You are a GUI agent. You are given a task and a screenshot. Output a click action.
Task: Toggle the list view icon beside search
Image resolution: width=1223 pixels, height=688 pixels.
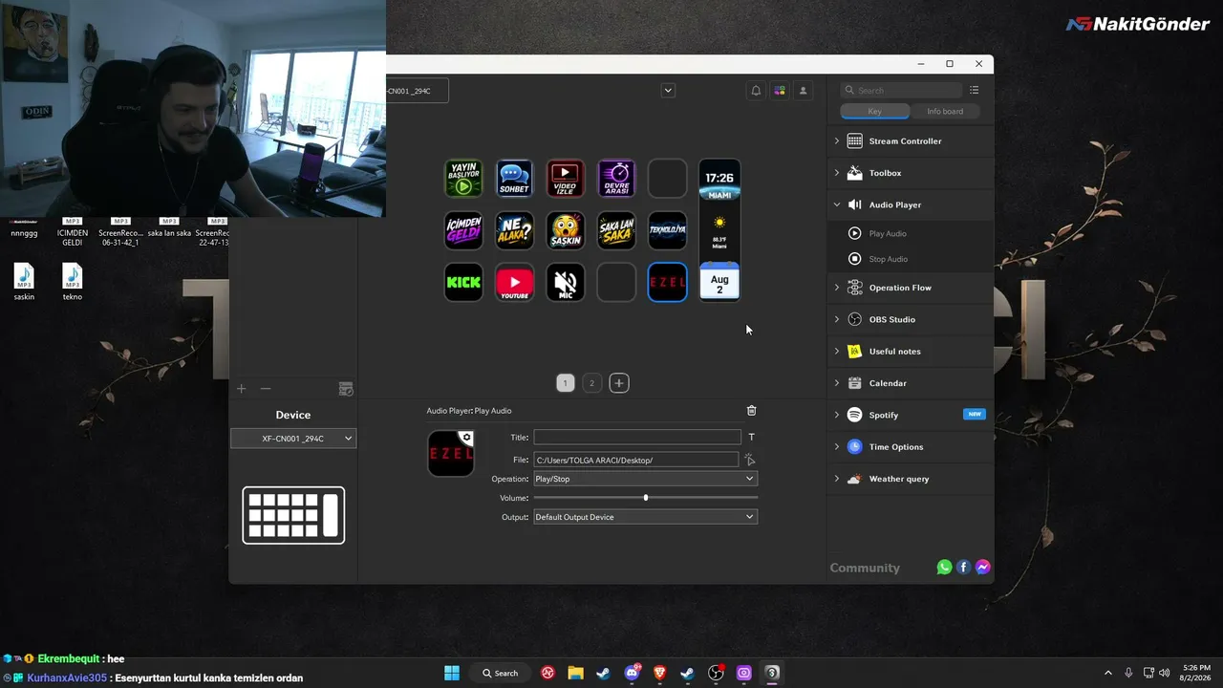pos(974,90)
